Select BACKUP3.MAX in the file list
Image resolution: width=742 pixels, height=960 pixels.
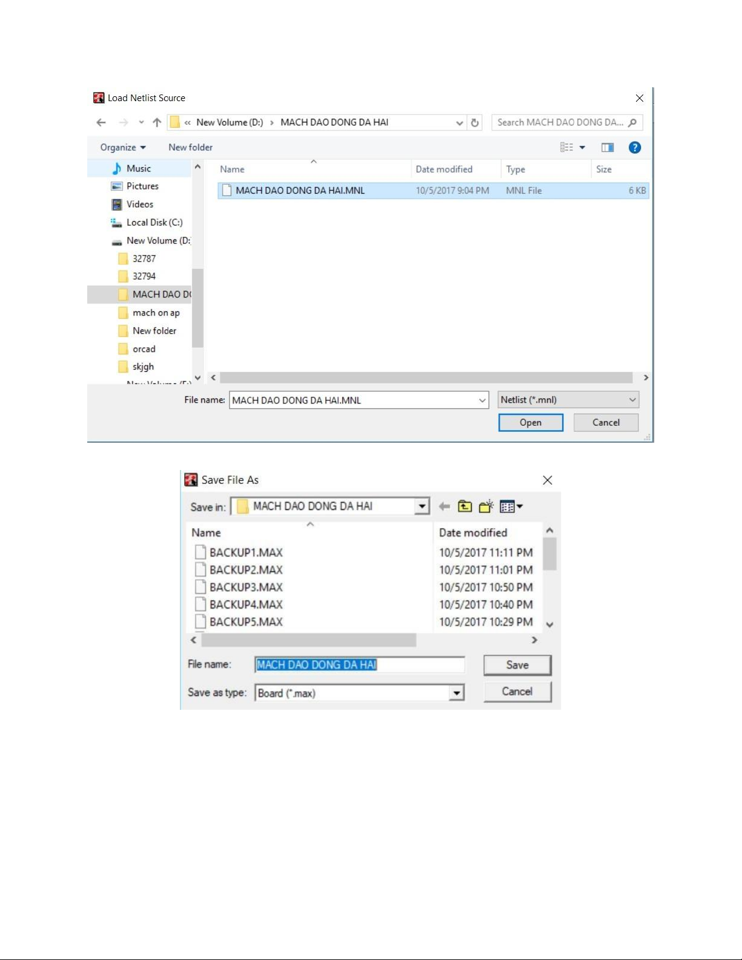246,587
